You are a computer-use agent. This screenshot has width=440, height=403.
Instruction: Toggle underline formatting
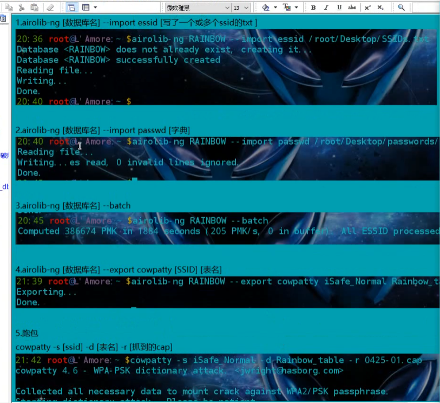point(339,8)
